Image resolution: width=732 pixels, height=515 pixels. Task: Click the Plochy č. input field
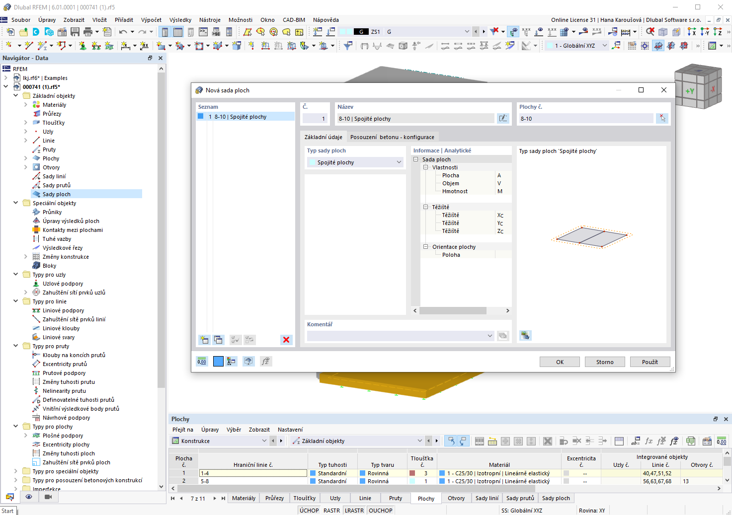[x=586, y=118]
